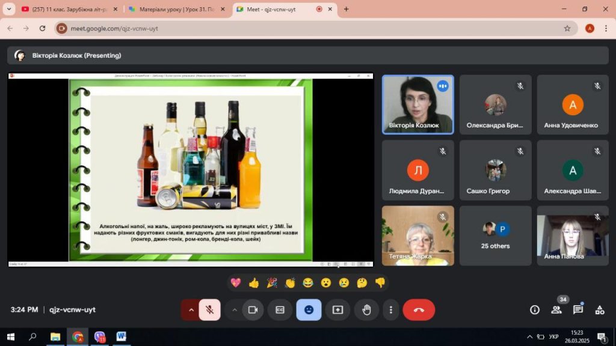Turn on closed captions
Image resolution: width=616 pixels, height=346 pixels.
tap(280, 310)
